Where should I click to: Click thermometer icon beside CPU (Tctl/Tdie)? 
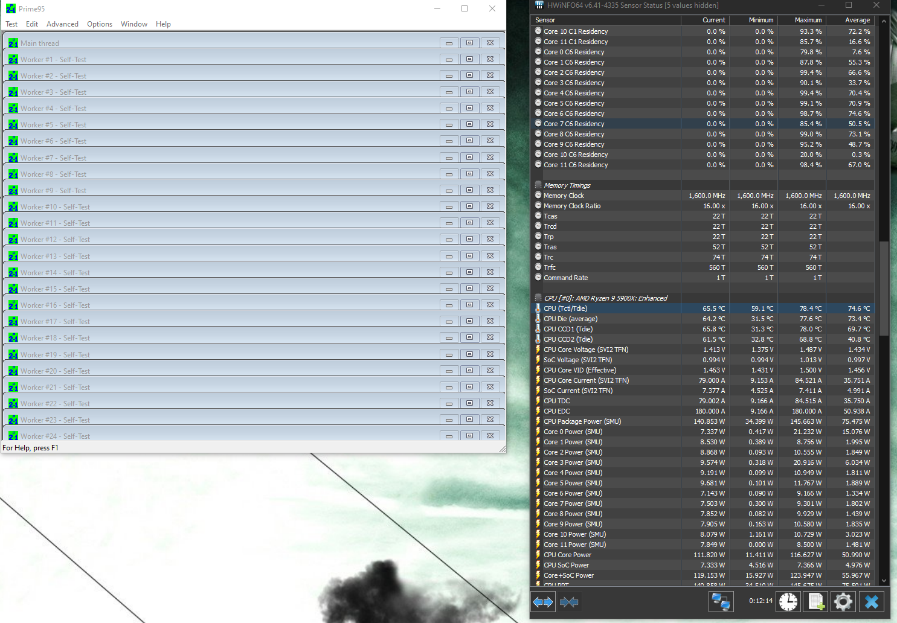[x=538, y=308]
